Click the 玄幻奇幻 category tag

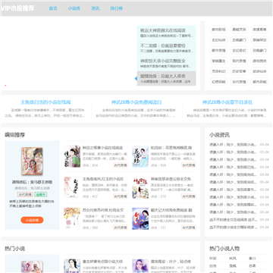tap(239, 50)
